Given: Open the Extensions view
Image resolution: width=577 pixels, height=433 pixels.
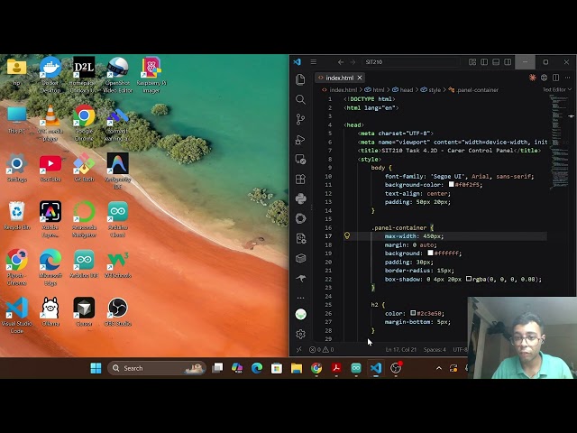Looking at the screenshot, I should (x=300, y=180).
